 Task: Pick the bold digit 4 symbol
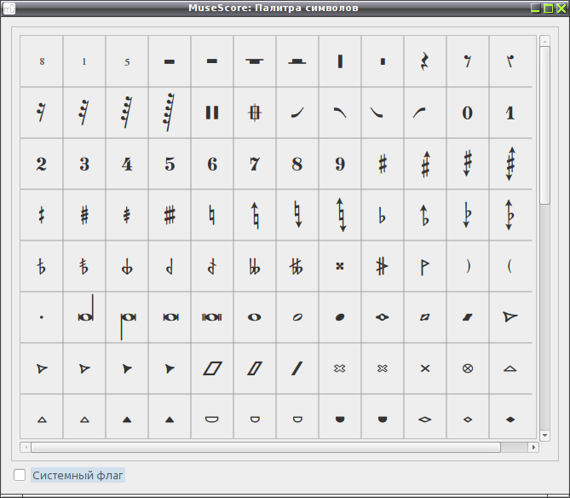(127, 164)
